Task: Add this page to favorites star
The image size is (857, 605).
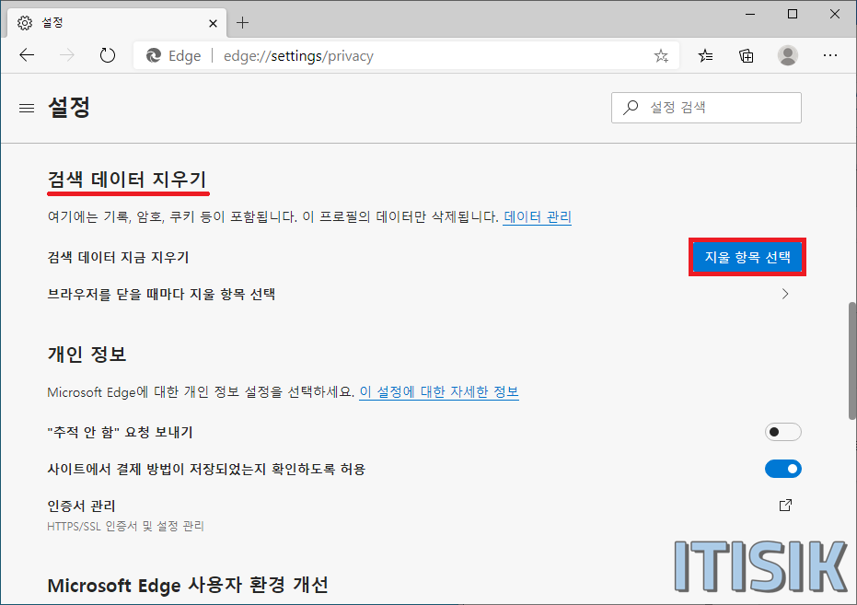Action: pyautogui.click(x=661, y=56)
